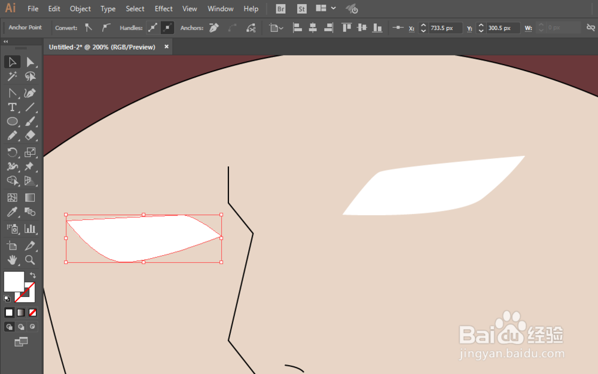This screenshot has height=374, width=598.
Task: Select the Selection tool arrow
Action: click(12, 62)
